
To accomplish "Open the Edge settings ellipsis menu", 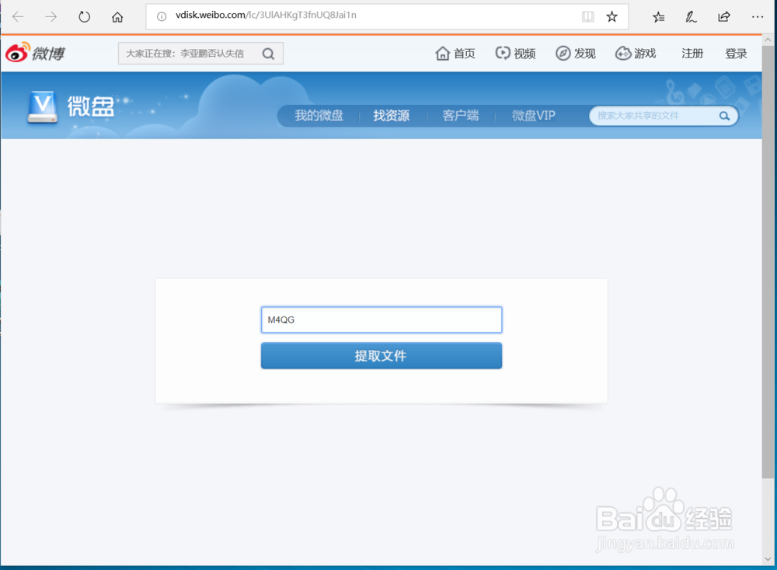I will 758,16.
